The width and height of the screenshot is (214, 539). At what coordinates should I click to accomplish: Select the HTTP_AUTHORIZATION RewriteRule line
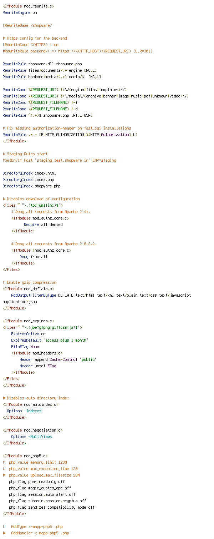70,135
